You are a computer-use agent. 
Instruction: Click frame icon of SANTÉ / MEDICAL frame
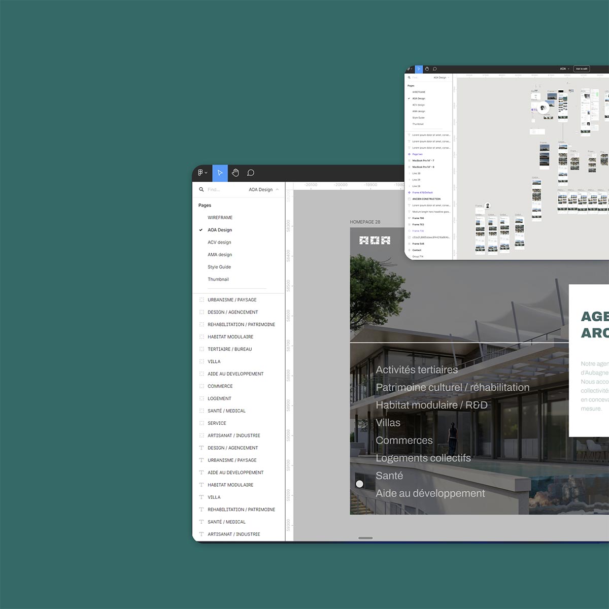point(201,411)
